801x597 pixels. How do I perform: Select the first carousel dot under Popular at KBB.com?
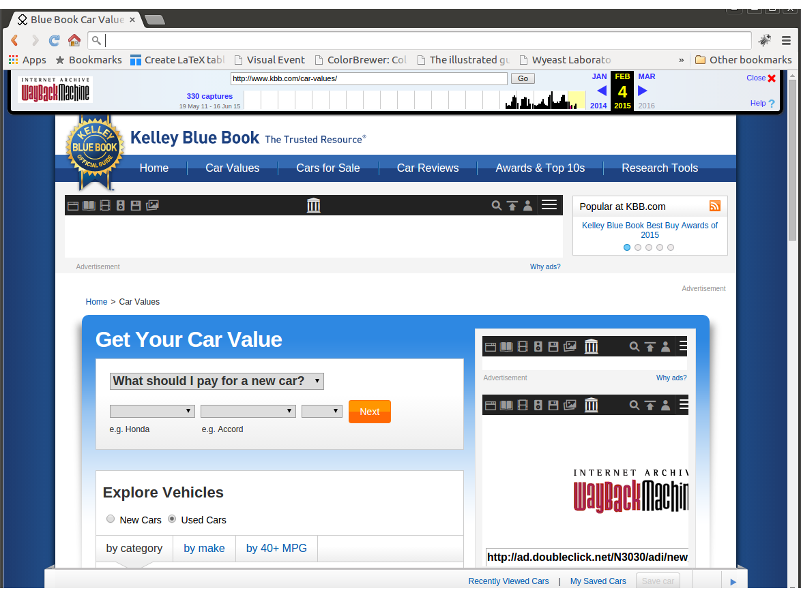coord(627,247)
